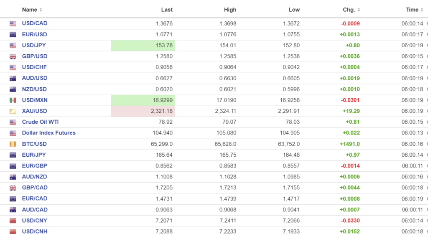Click the China flag icon beside USD/CNY
The width and height of the screenshot is (428, 234).
13,221
